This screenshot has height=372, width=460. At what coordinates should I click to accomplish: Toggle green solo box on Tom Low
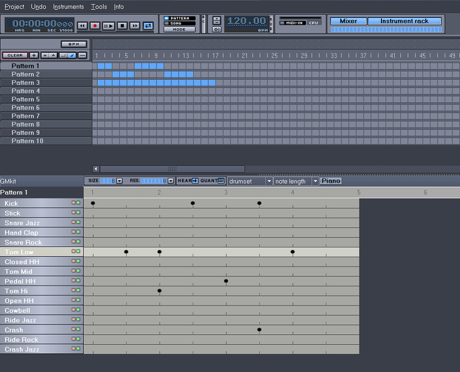tap(78, 251)
